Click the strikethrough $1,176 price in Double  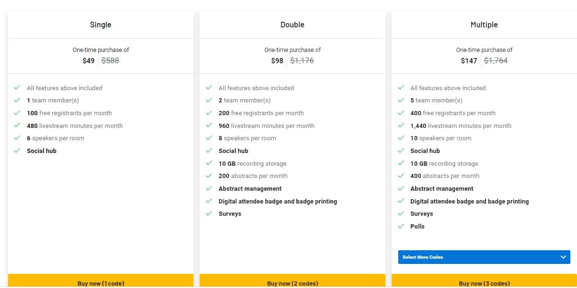302,60
